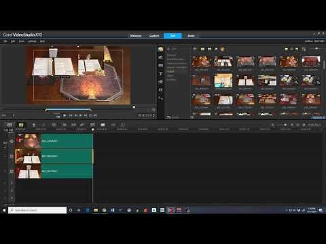Click the timeline playhead marker
This screenshot has width=326, height=244.
point(92,129)
